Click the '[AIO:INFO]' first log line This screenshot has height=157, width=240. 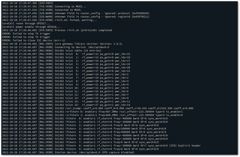(x=28, y=3)
